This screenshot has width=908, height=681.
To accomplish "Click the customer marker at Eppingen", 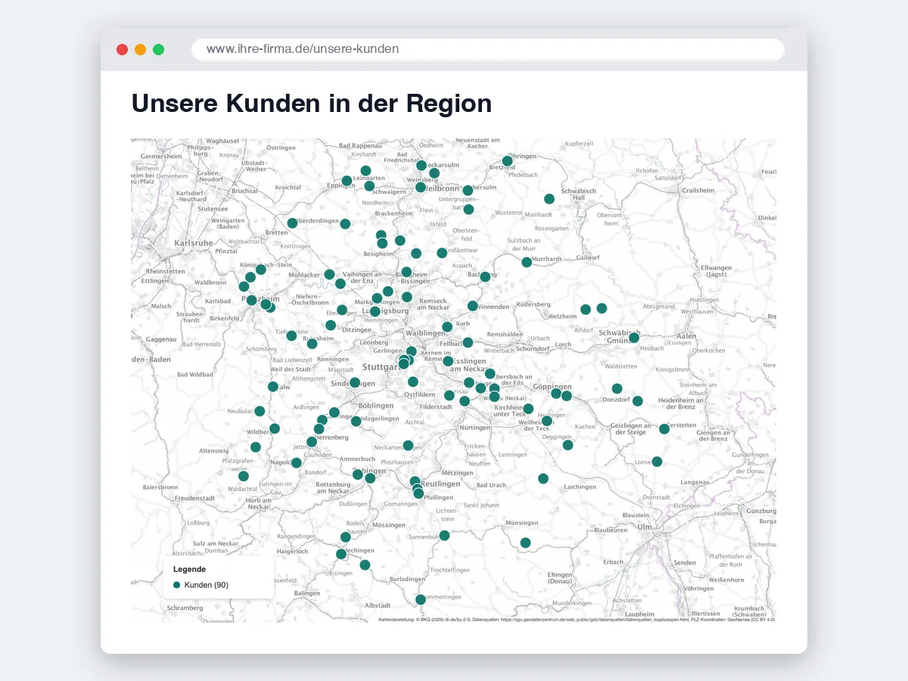I will [x=347, y=181].
